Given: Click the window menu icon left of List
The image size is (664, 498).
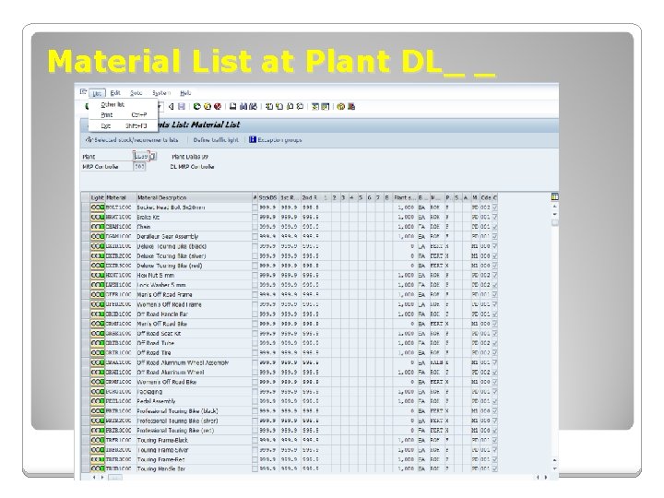Looking at the screenshot, I should (83, 92).
